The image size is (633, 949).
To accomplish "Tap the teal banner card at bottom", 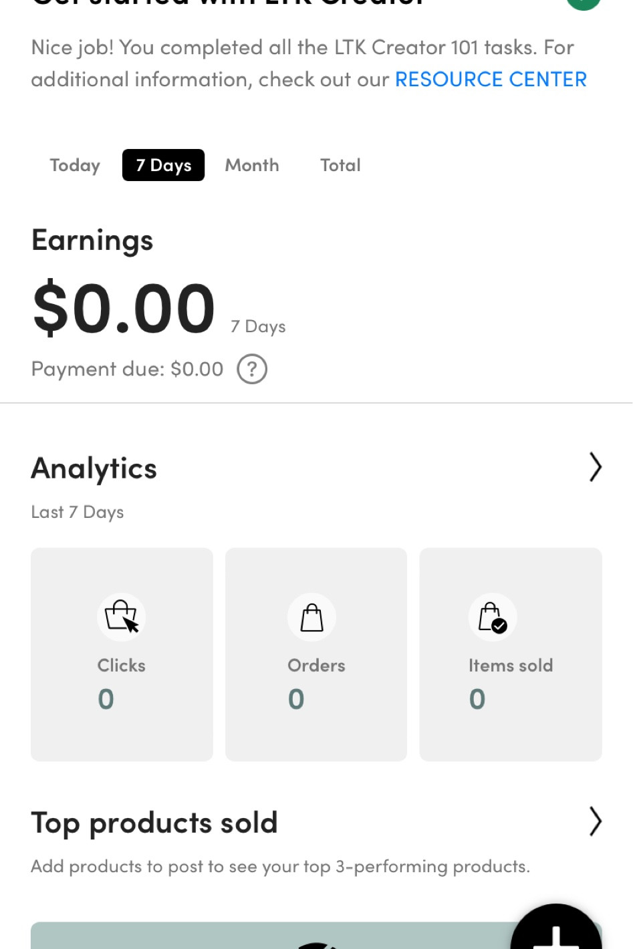I will coord(267,936).
